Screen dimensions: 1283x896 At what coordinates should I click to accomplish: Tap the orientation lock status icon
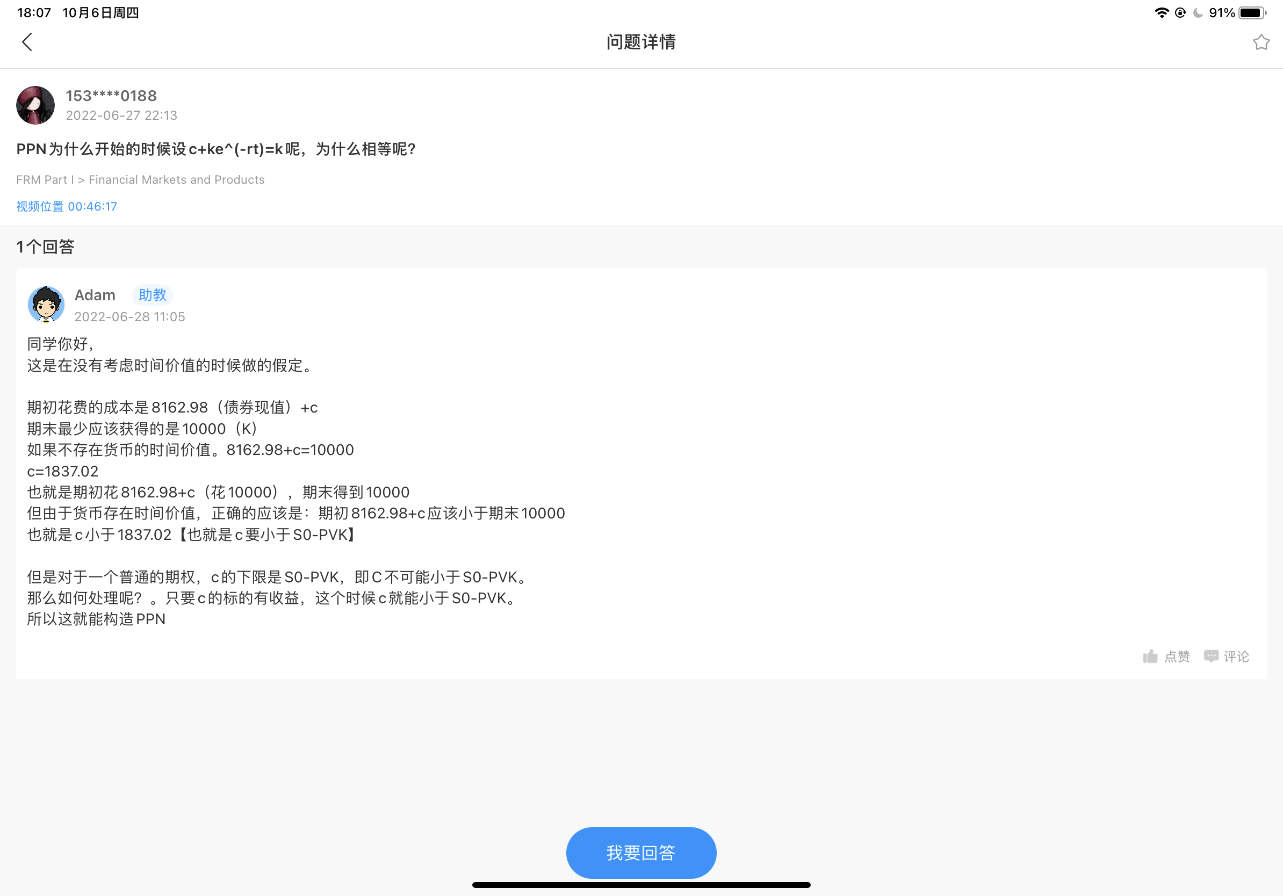pos(1180,13)
